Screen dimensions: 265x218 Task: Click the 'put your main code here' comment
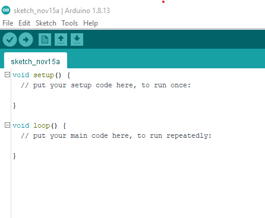pyautogui.click(x=116, y=136)
